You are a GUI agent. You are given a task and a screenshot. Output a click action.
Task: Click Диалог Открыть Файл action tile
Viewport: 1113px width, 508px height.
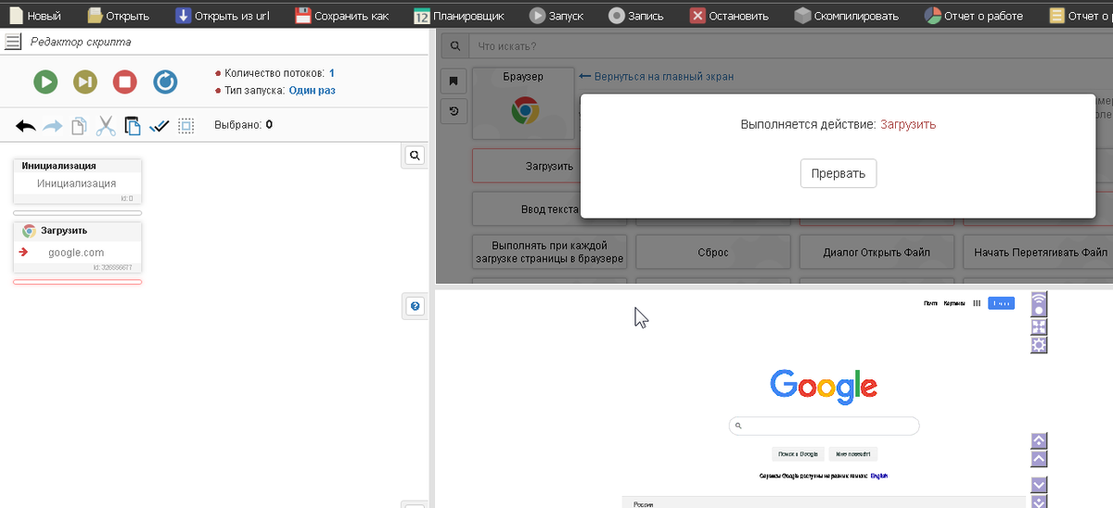[876, 251]
